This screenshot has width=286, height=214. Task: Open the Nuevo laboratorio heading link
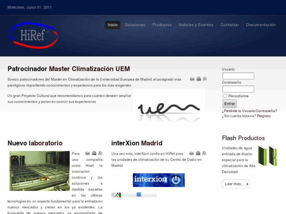click(35, 143)
